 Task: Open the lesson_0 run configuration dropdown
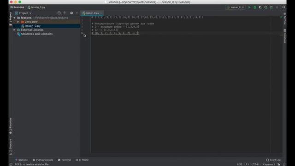(236, 7)
